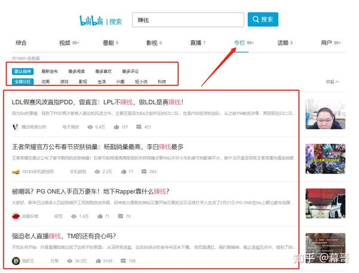Click the magnifier icon in 搜索 button
This screenshot has width=359, height=273.
[255, 19]
